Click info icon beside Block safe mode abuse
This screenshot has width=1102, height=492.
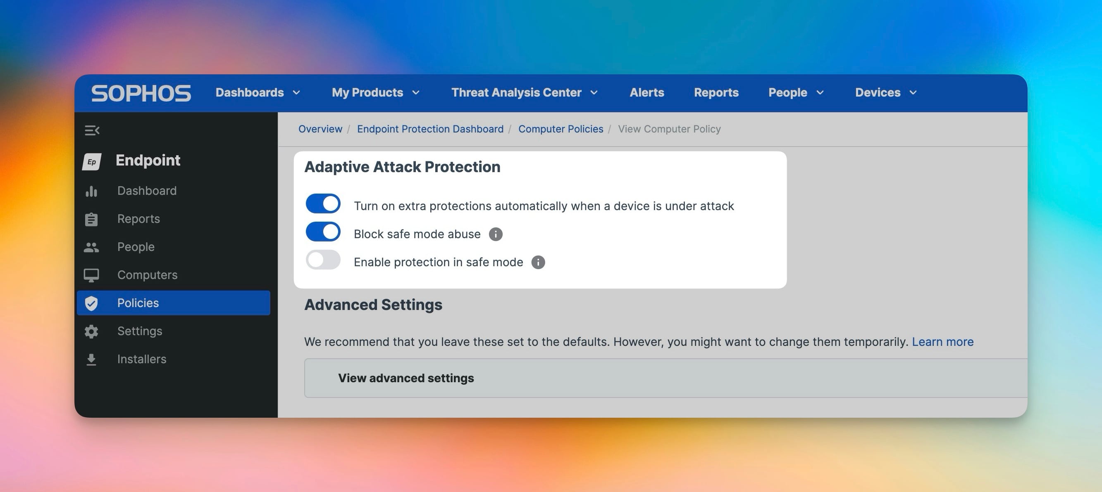(x=495, y=234)
